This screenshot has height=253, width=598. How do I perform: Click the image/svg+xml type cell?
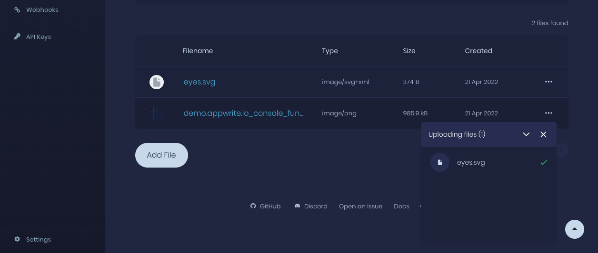point(346,82)
